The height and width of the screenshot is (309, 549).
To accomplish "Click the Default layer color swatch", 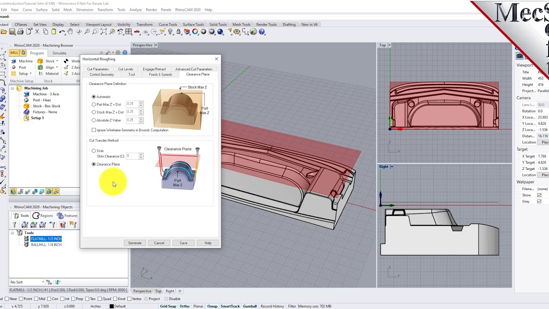I will [x=112, y=306].
